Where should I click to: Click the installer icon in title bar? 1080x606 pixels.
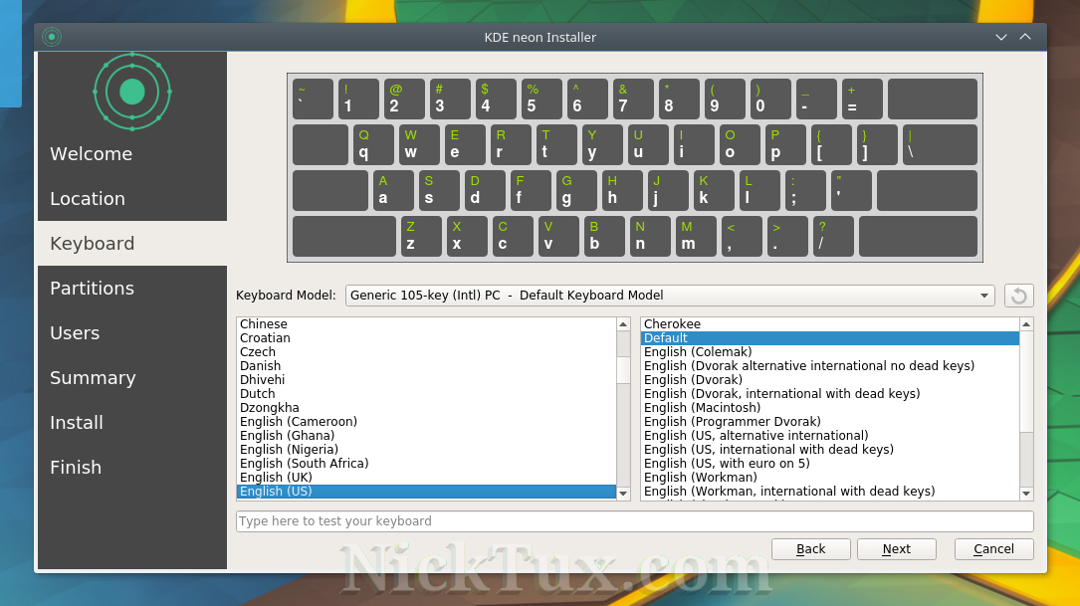52,38
